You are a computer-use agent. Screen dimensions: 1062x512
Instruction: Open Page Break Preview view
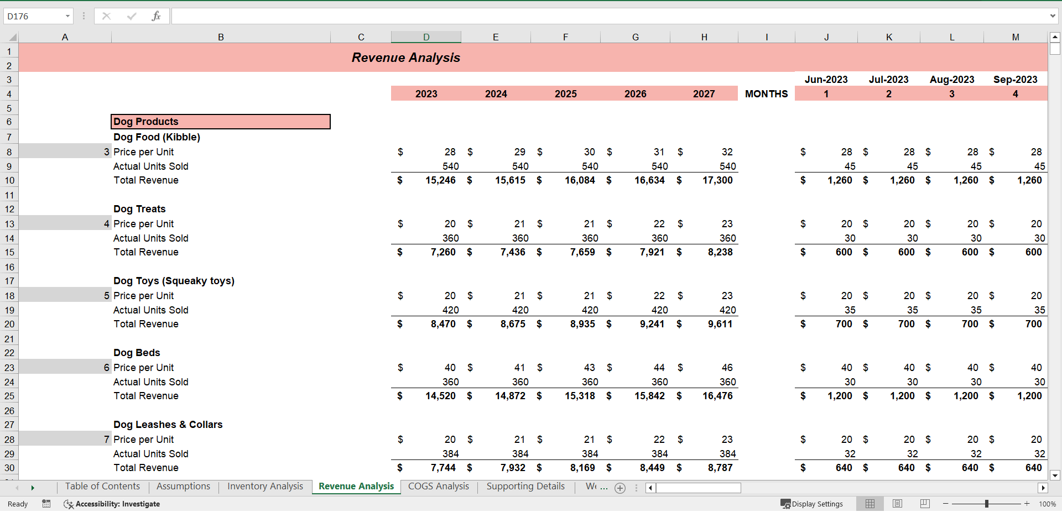[924, 504]
